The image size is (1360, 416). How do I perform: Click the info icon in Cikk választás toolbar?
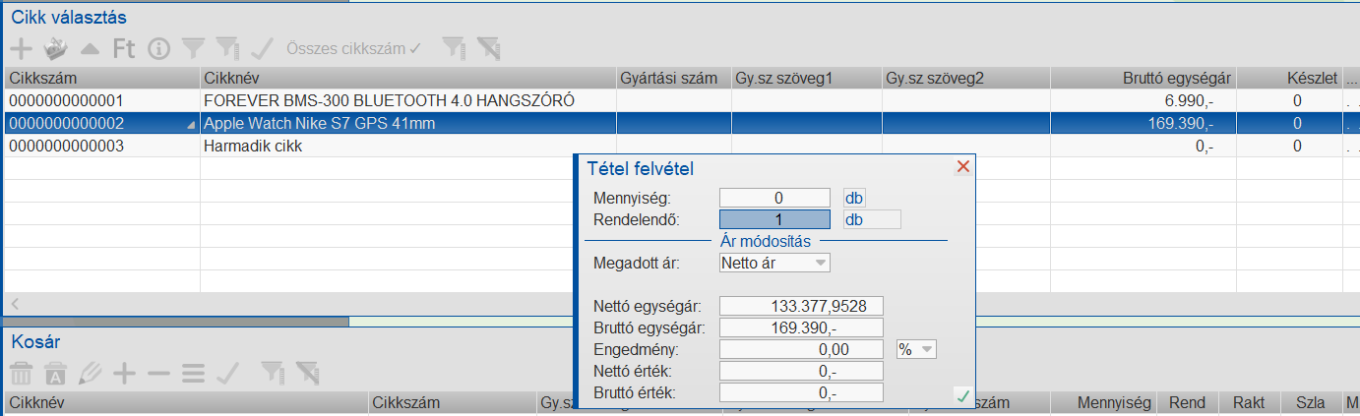point(158,47)
